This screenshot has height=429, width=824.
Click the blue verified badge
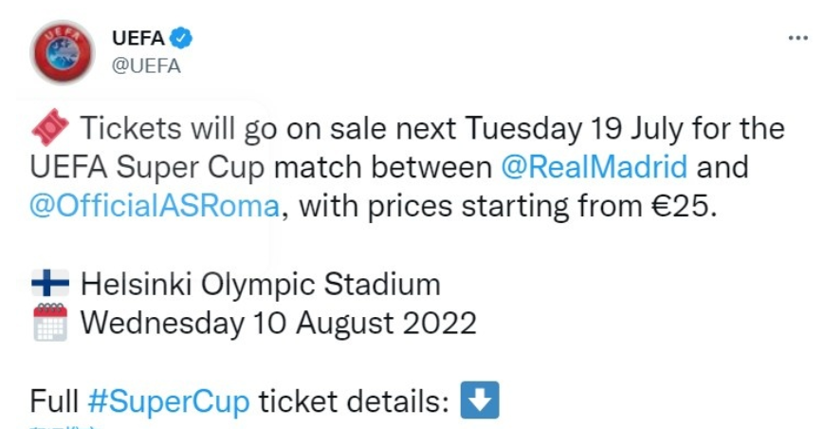point(181,38)
